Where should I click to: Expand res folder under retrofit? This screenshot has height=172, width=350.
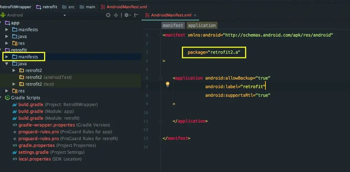coord(7,91)
